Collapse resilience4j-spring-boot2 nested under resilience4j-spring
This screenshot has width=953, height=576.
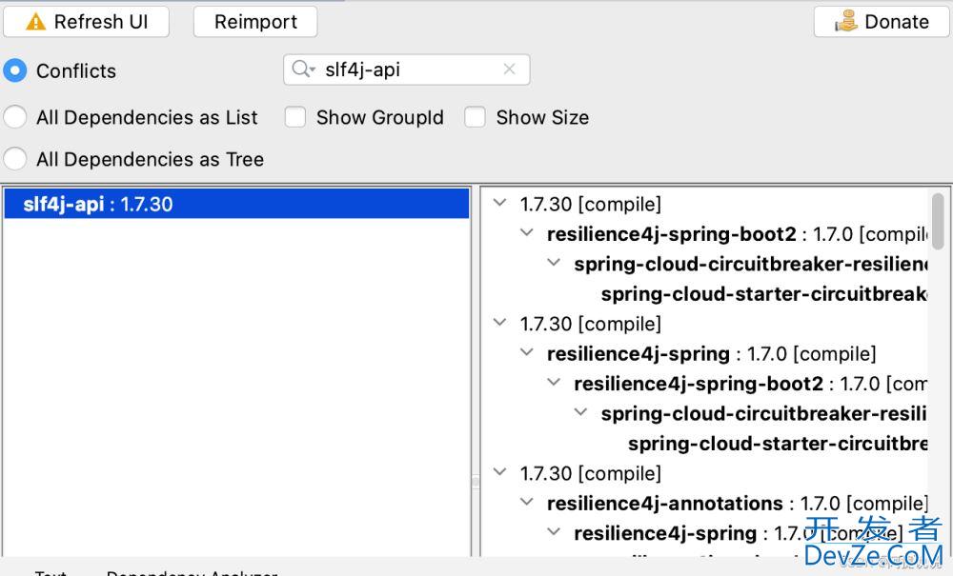point(554,382)
